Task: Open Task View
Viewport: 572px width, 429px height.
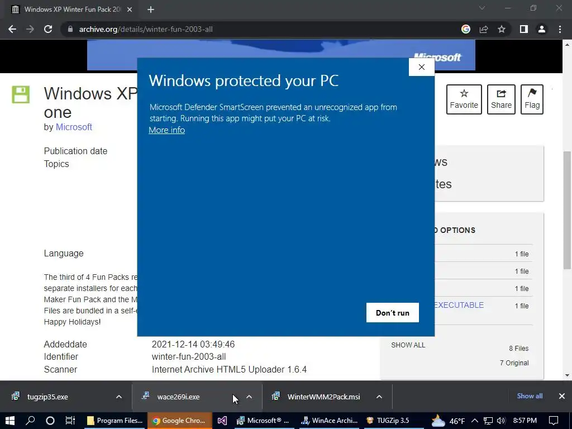Action: pos(70,421)
